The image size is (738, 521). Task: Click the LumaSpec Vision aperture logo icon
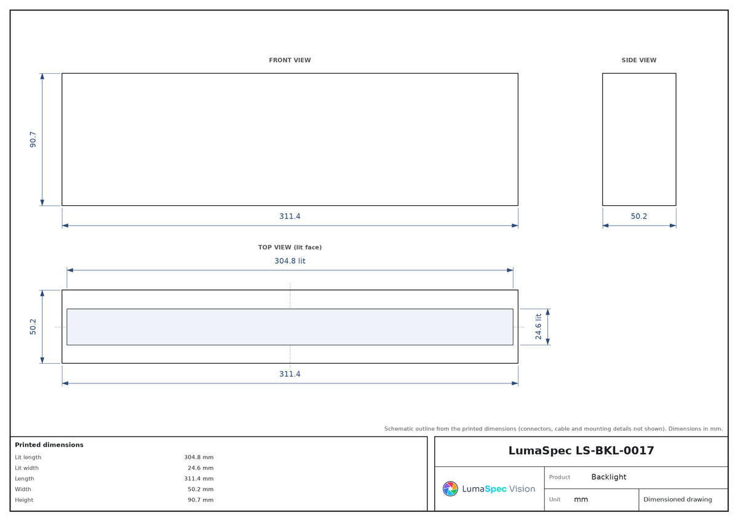[x=450, y=489]
